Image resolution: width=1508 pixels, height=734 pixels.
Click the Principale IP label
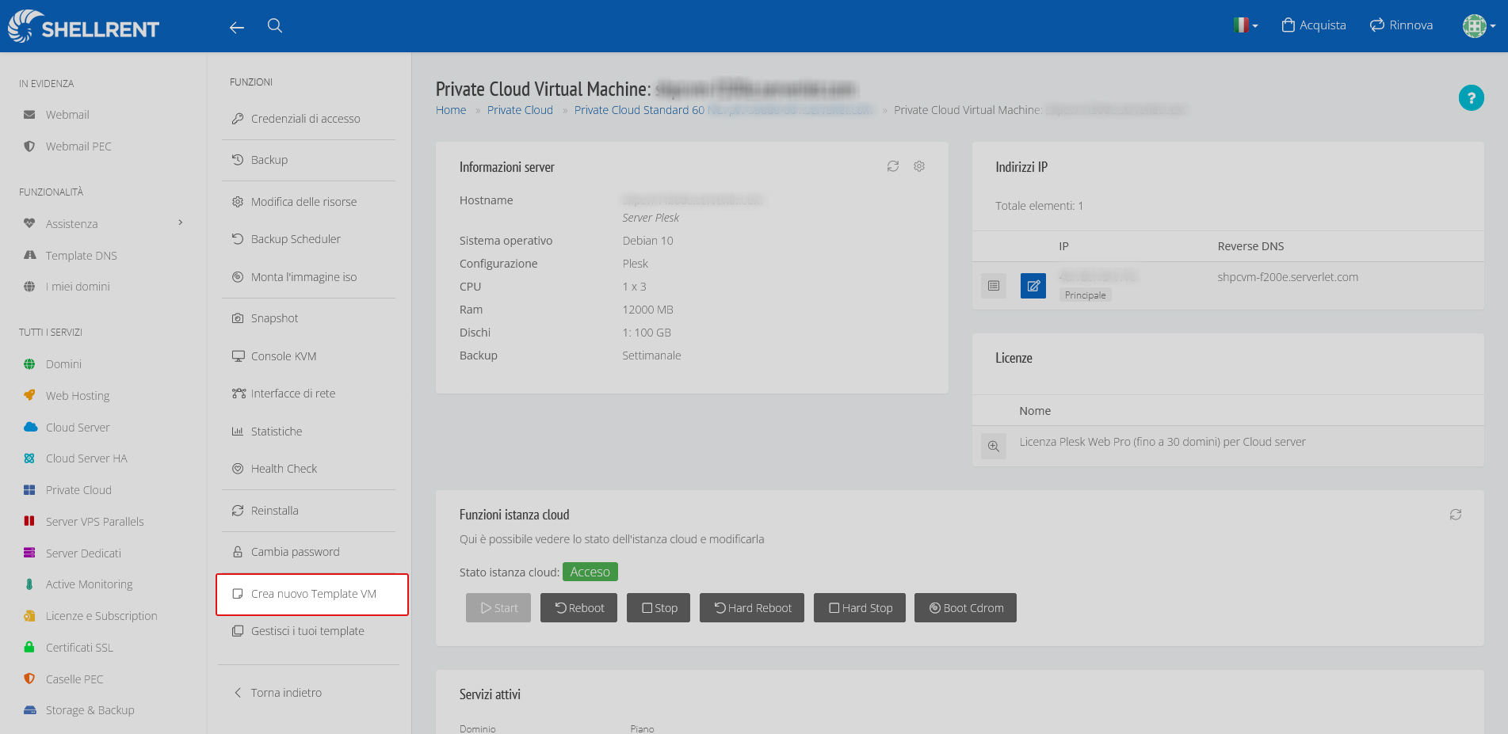(x=1085, y=295)
